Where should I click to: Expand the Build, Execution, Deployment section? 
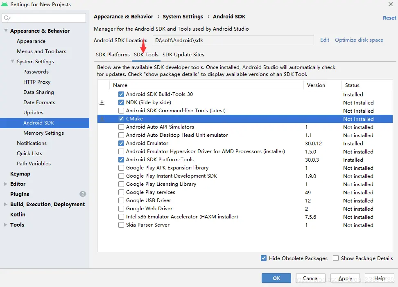(6, 204)
